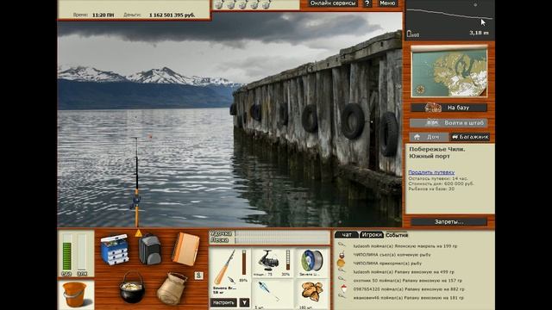
Task: Click the empty second status bar beside energy
Action: 82,252
